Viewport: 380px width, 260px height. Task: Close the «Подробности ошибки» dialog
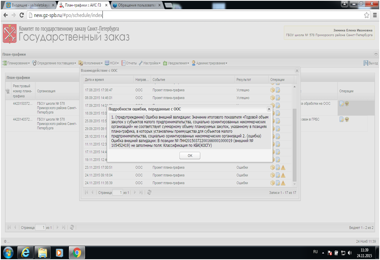(269, 109)
